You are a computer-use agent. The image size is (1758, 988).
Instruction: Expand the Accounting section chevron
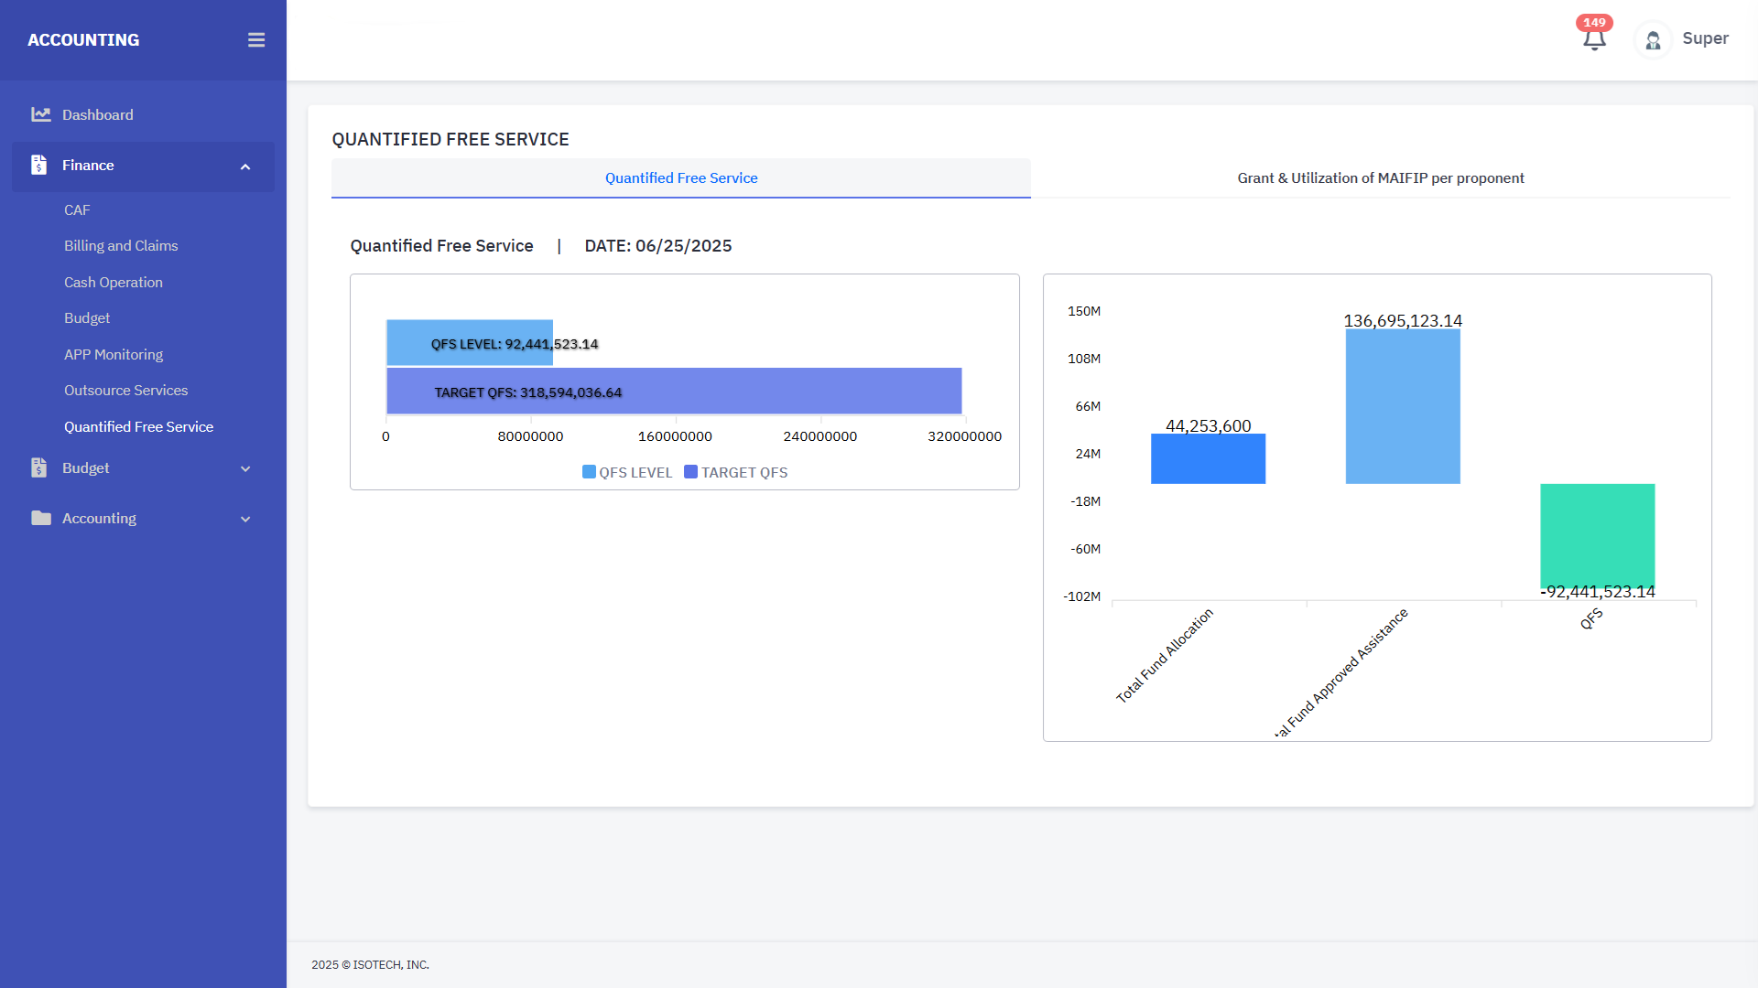pyautogui.click(x=245, y=519)
